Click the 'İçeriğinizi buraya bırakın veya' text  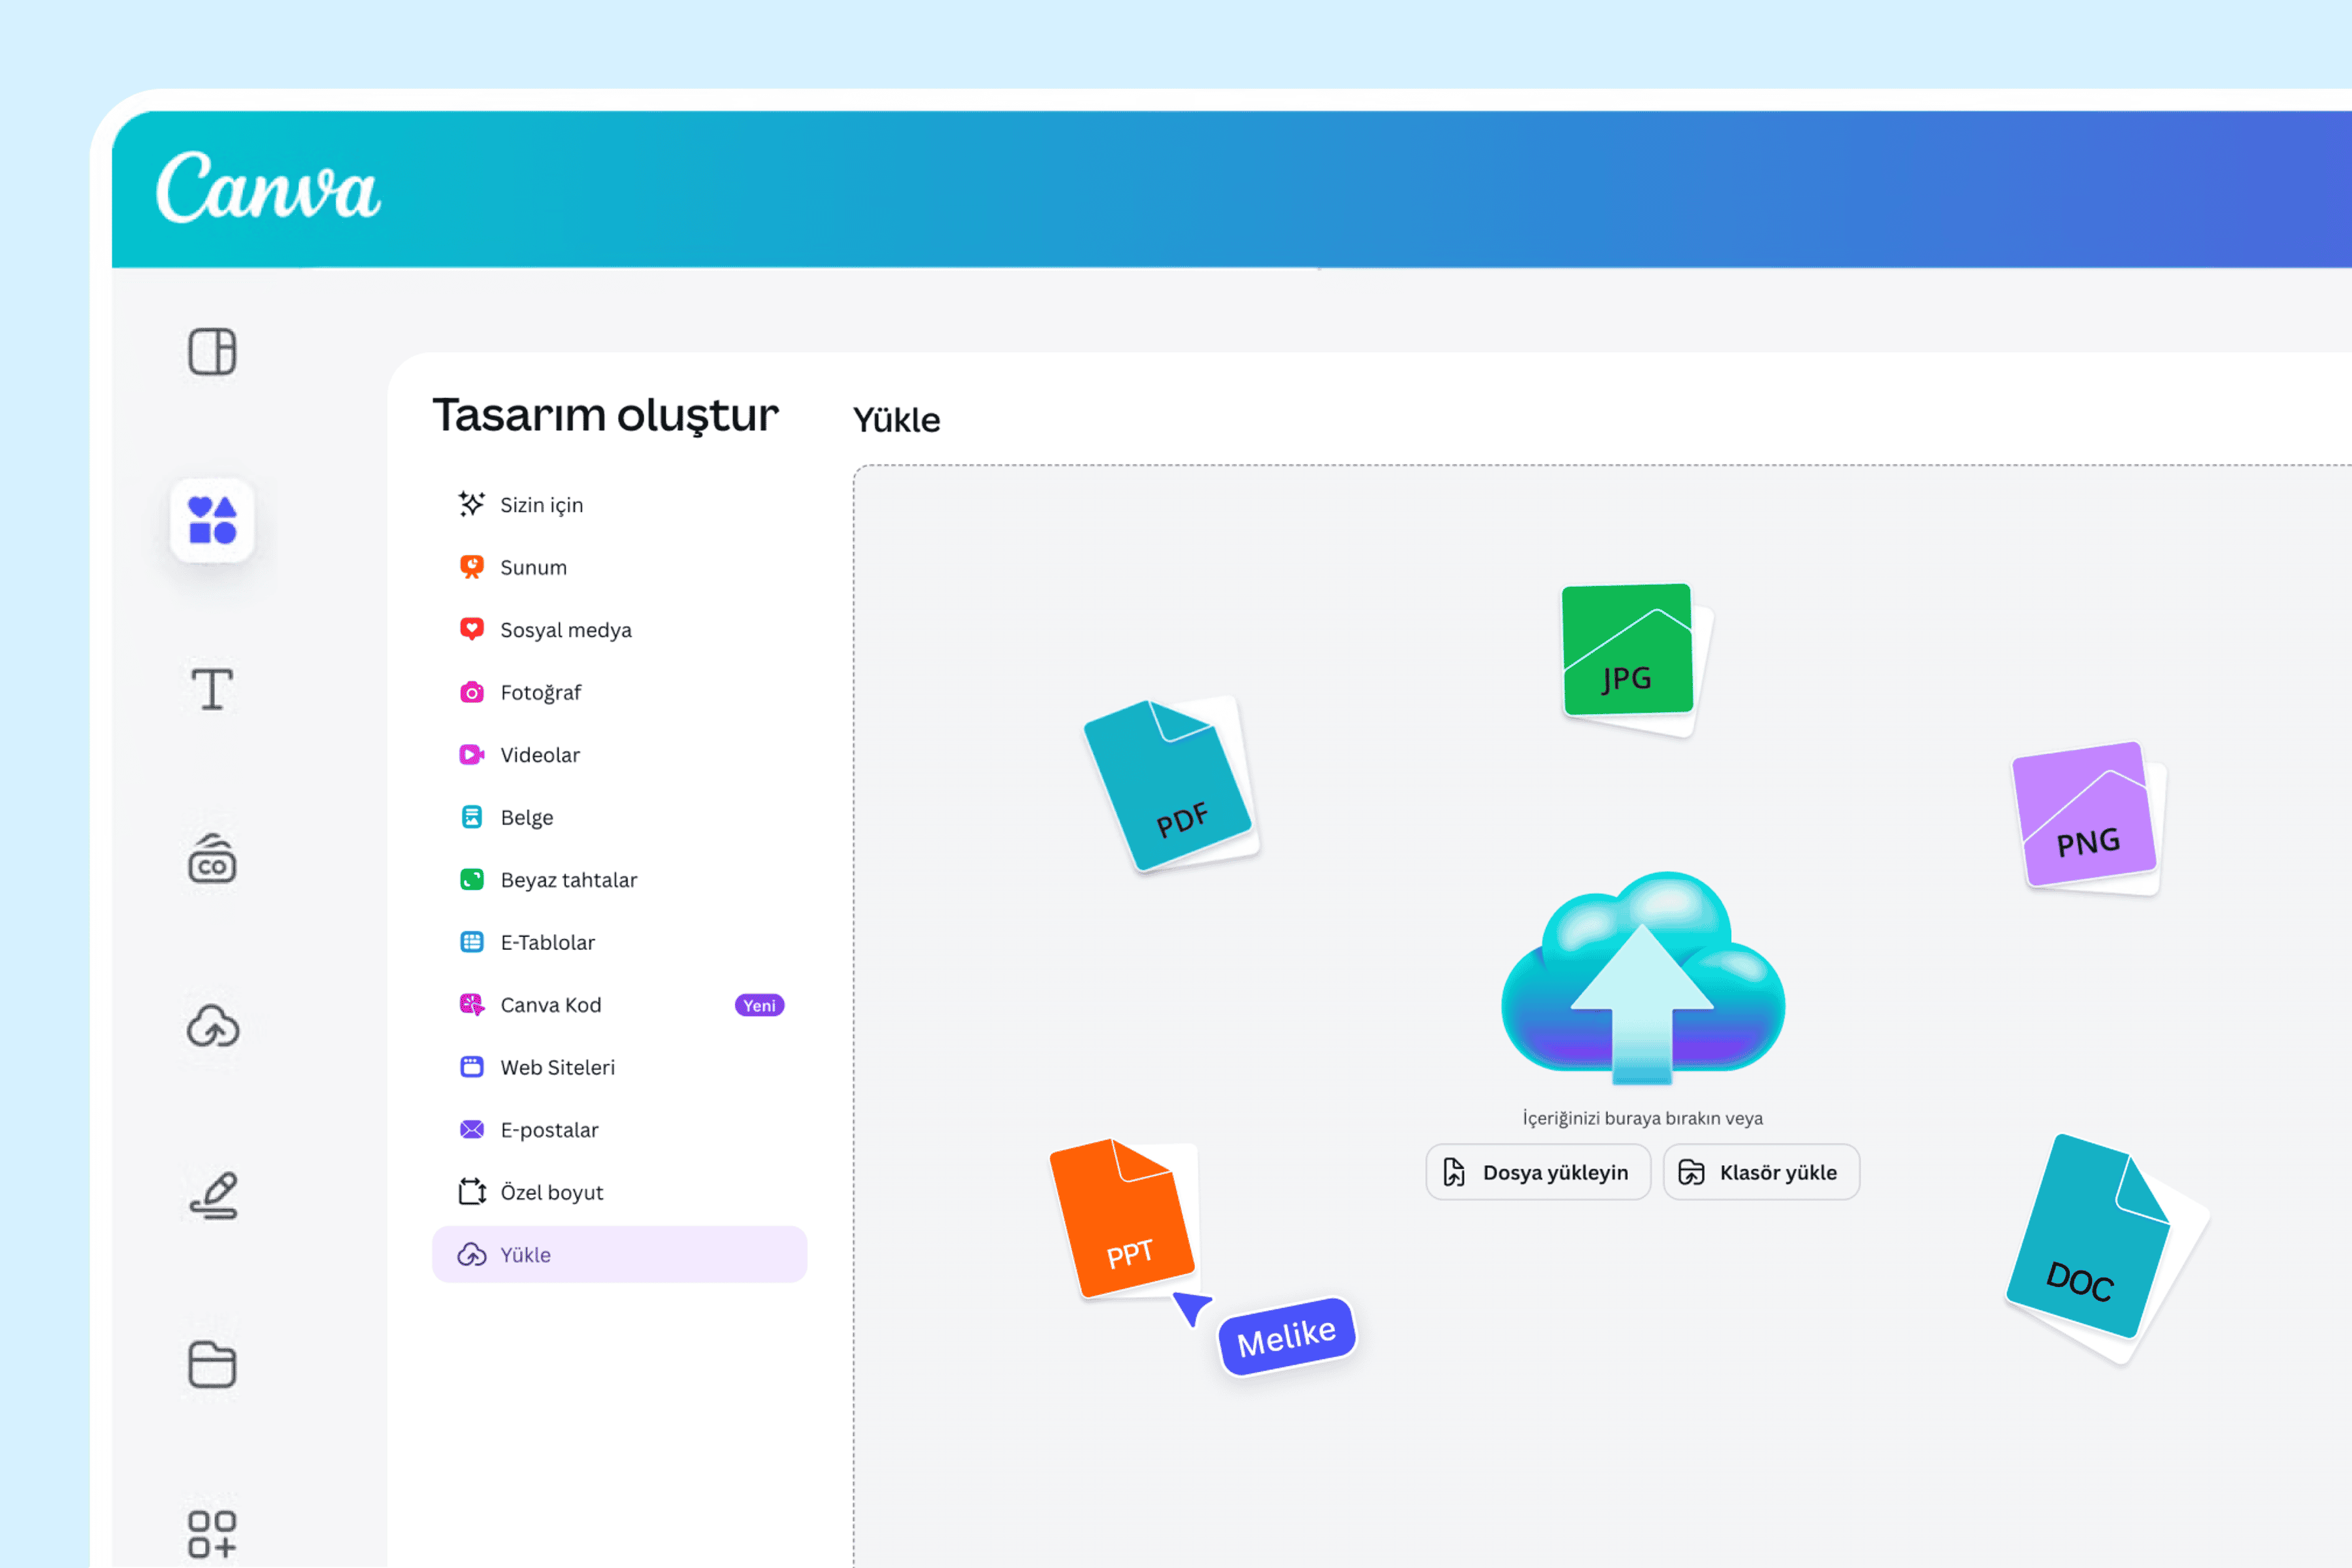point(1642,1118)
